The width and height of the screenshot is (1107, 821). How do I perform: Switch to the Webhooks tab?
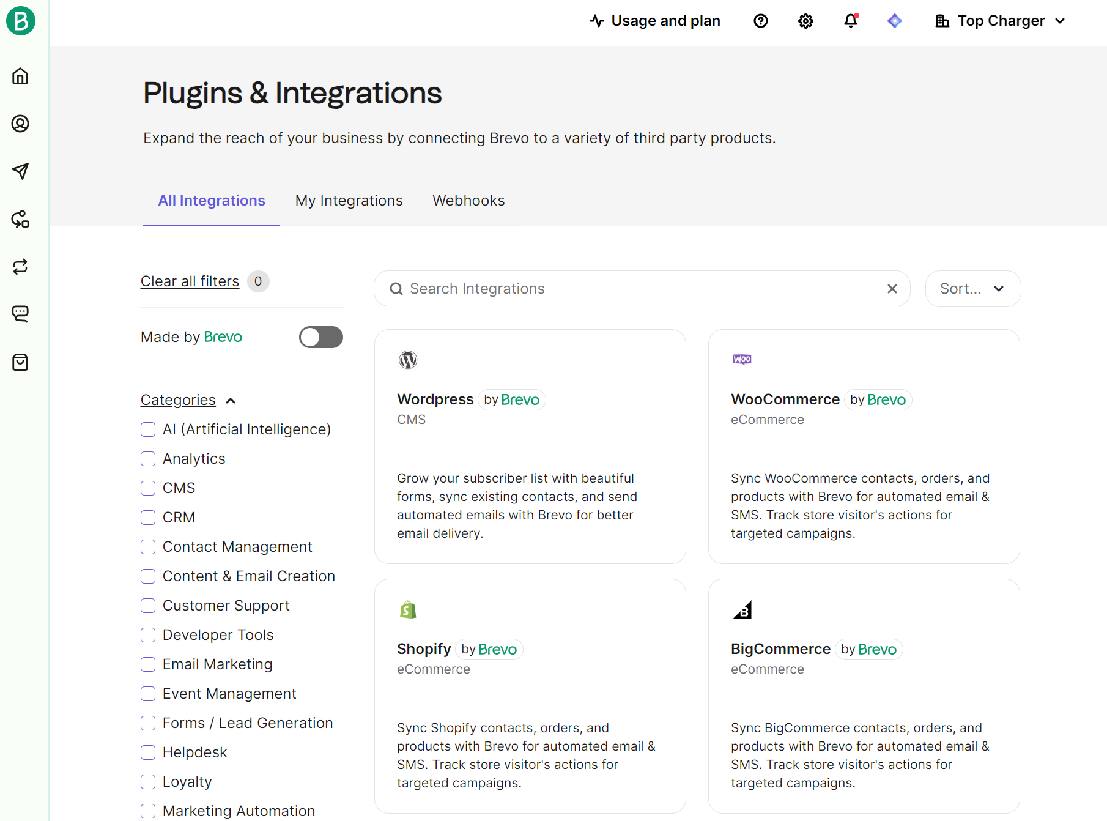[x=468, y=200]
